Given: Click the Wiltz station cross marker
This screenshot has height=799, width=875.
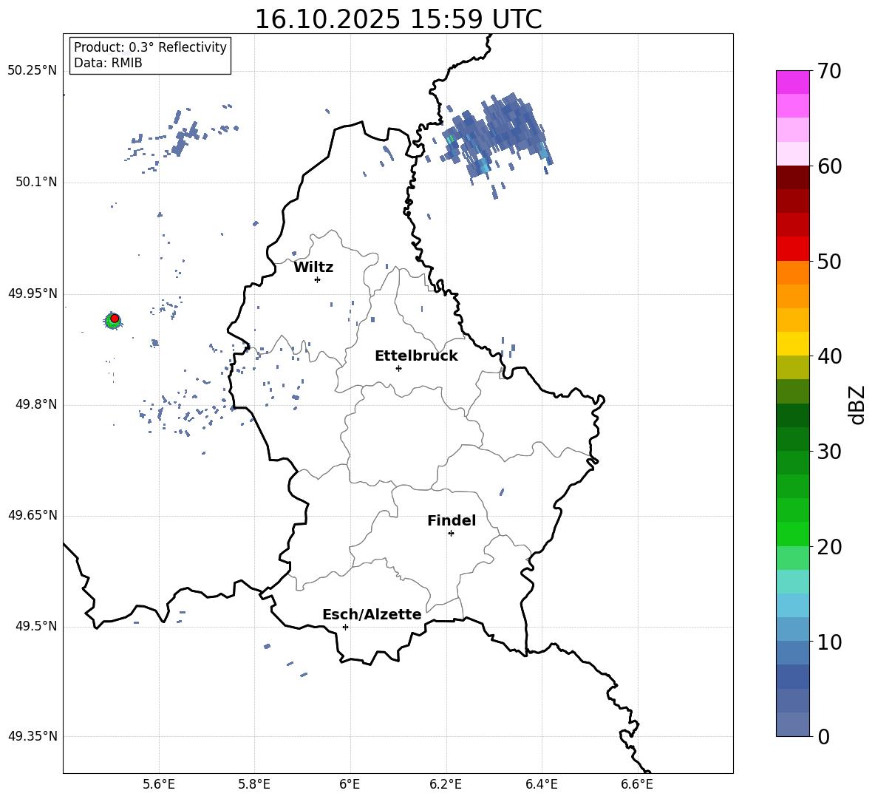Looking at the screenshot, I should 318,279.
